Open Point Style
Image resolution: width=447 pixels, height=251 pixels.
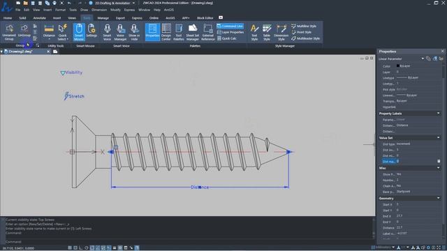point(301,32)
